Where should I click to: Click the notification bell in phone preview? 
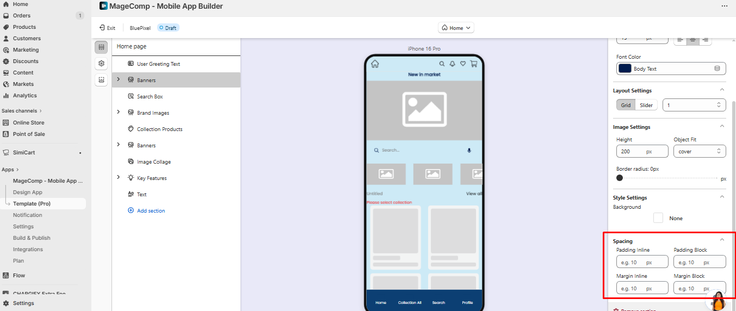[452, 64]
